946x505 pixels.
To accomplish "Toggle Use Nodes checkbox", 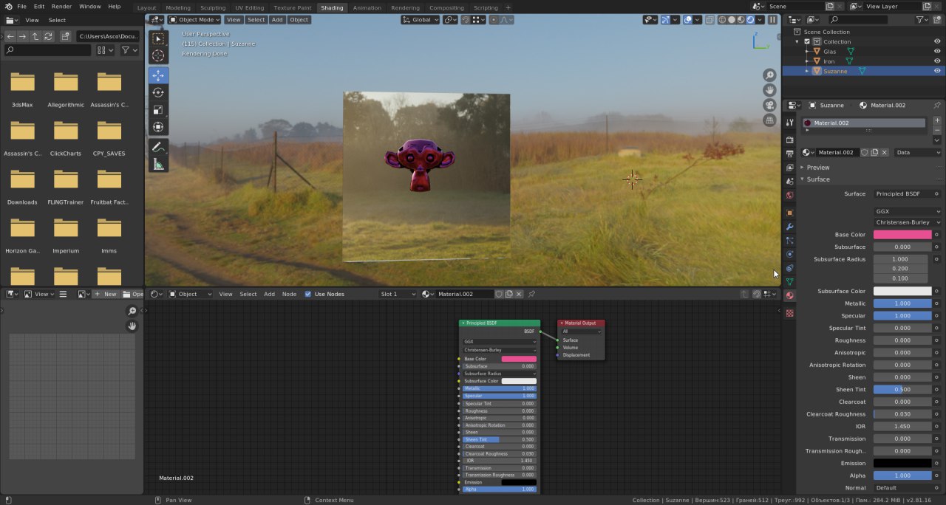I will point(308,294).
